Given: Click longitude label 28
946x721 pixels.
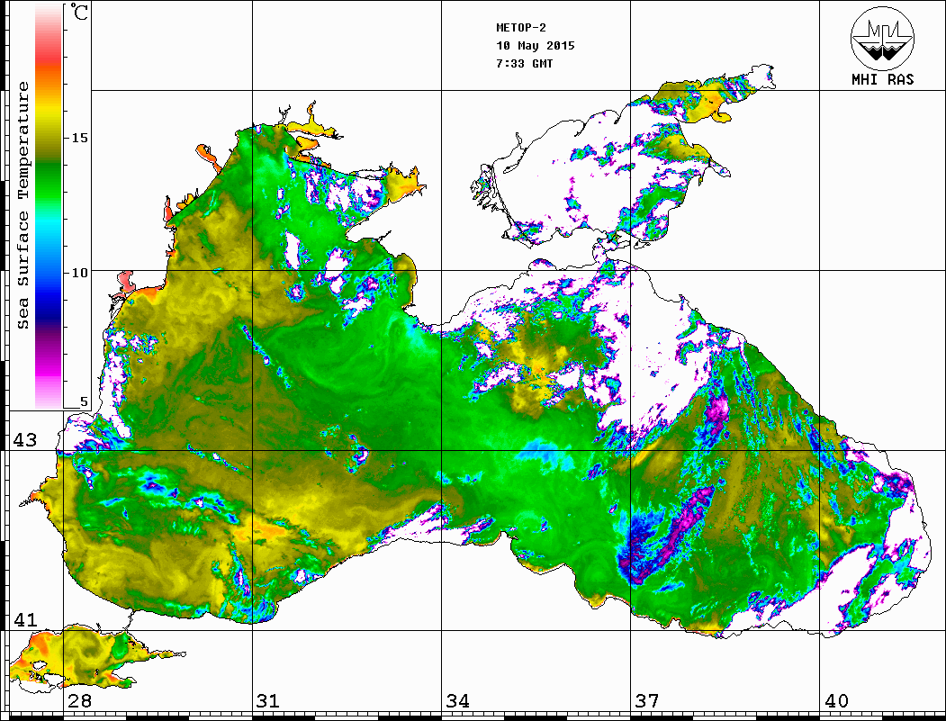Looking at the screenshot, I should [79, 701].
